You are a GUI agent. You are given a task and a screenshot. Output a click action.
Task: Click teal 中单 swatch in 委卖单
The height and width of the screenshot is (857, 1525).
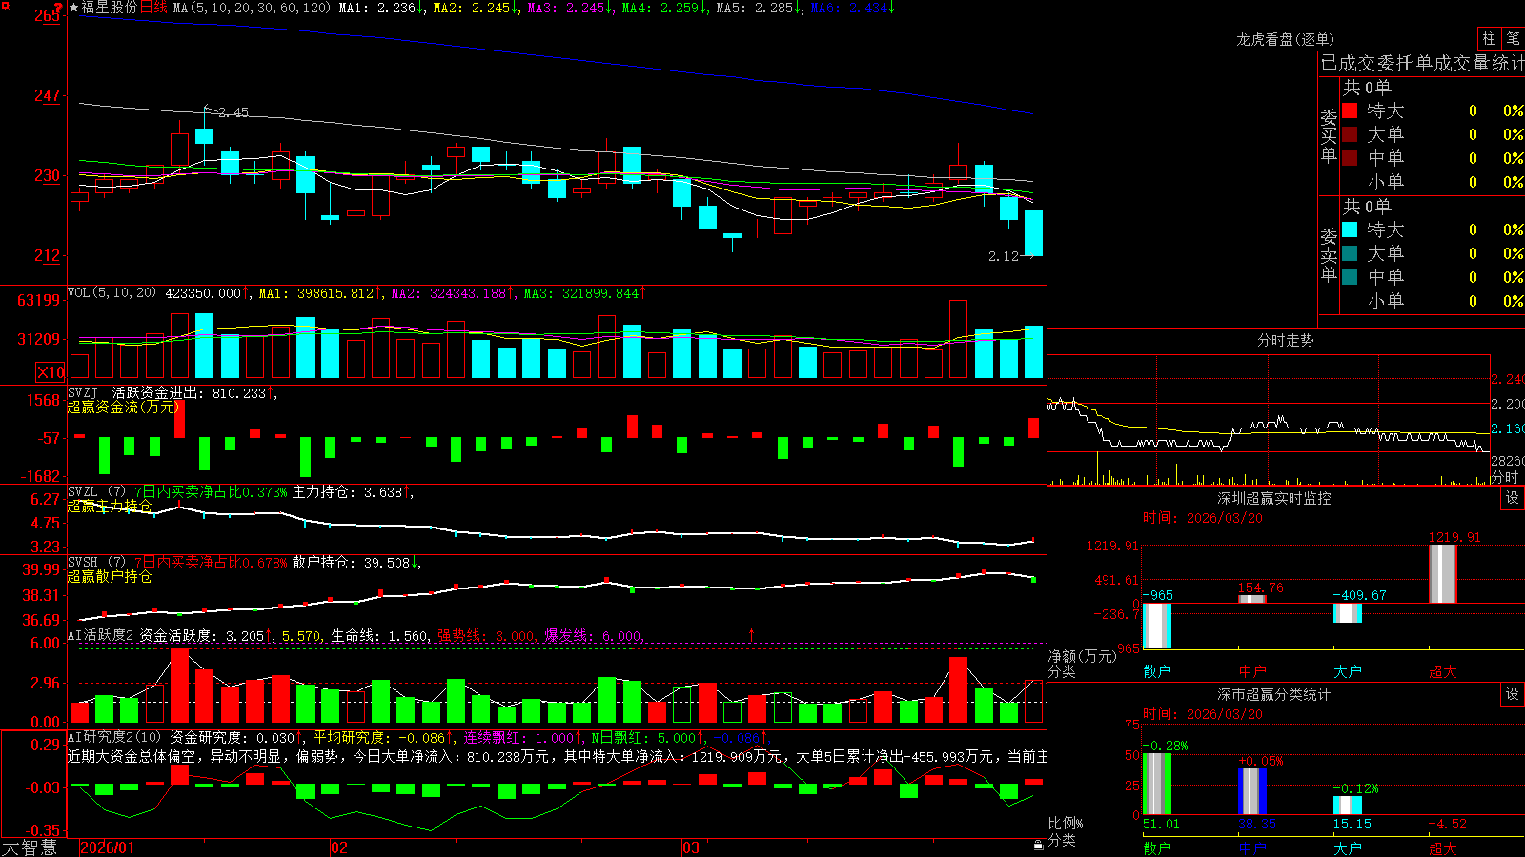[1350, 277]
